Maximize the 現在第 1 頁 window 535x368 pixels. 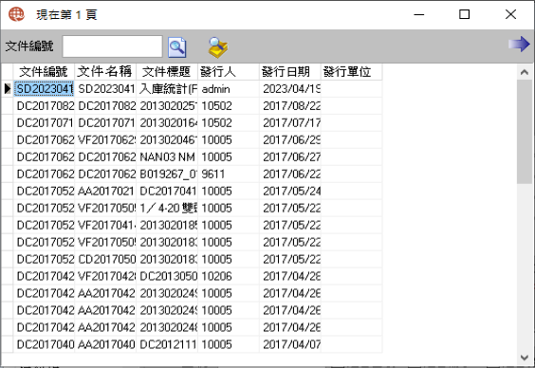point(465,14)
